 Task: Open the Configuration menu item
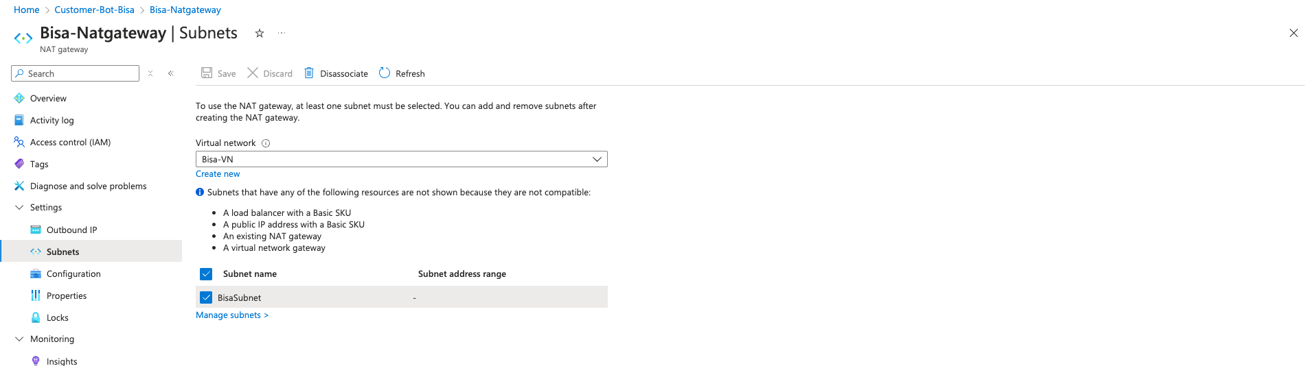tap(73, 274)
